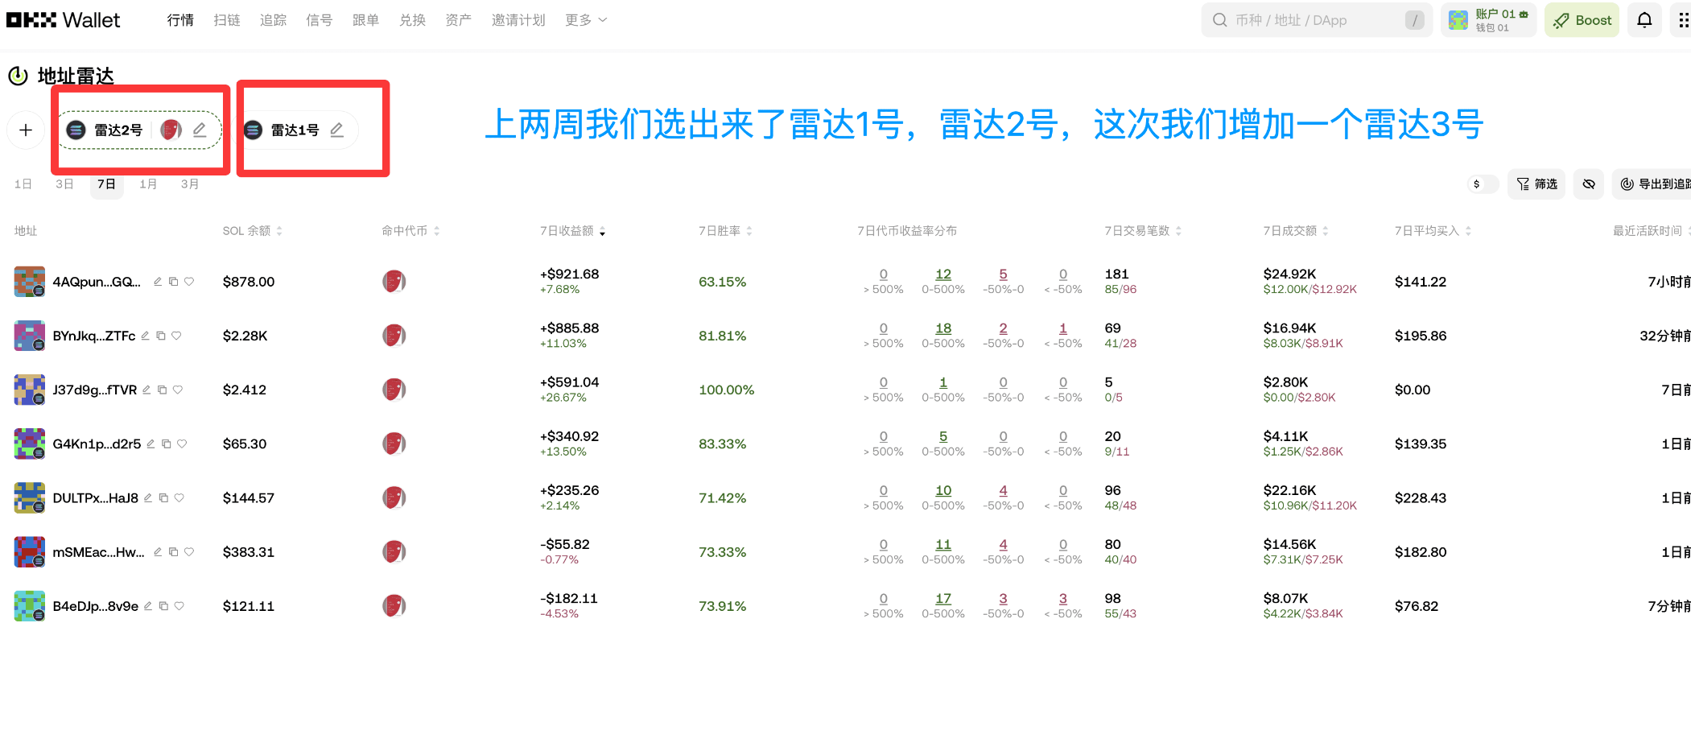Edit the note for address BYnJkq...ZTFc
Image resolution: width=1691 pixels, height=755 pixels.
146,336
